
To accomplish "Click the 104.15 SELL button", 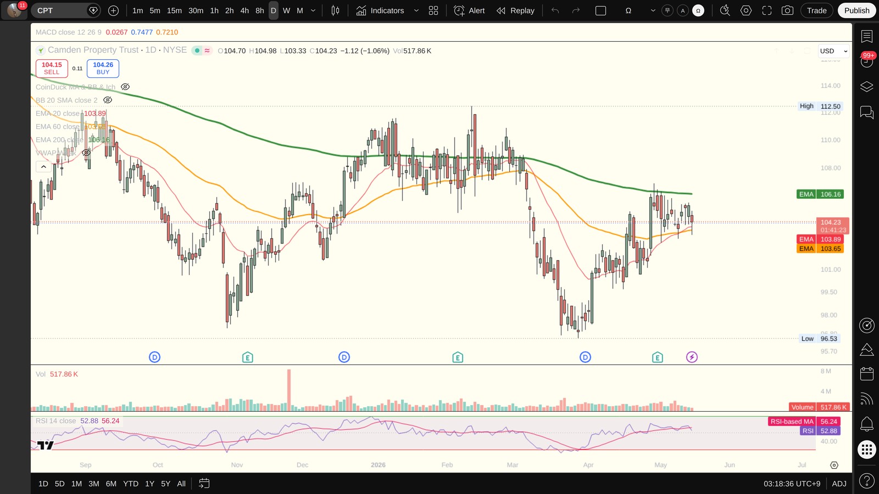I will pos(52,68).
